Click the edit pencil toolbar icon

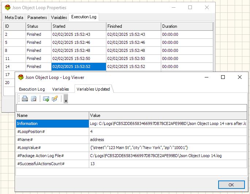(55, 99)
